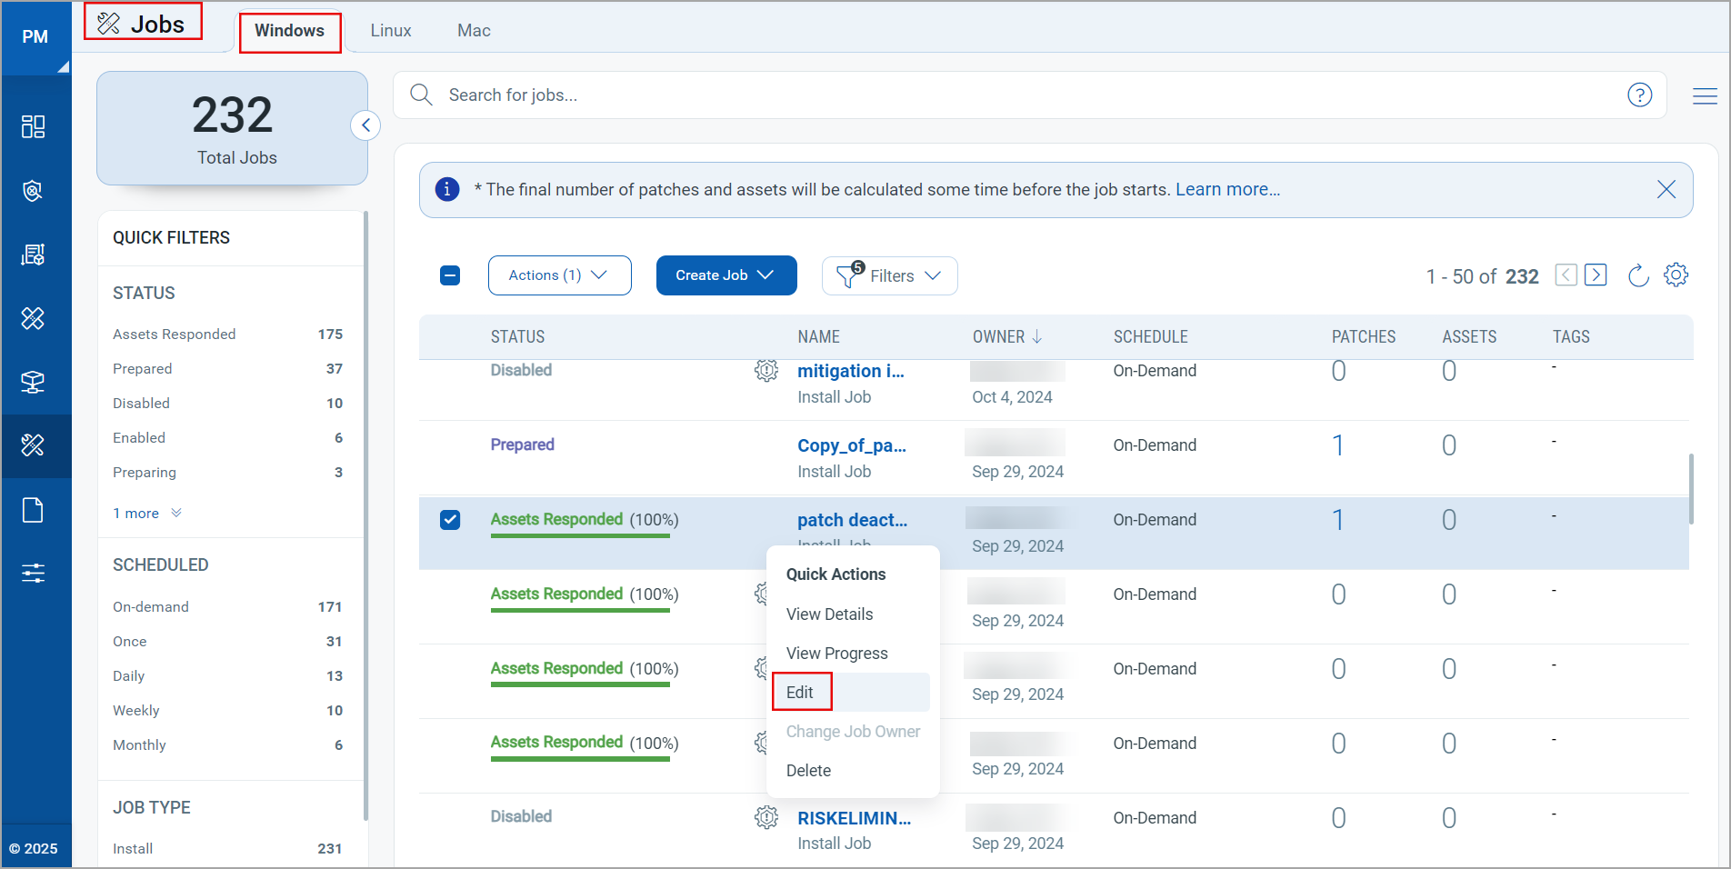Viewport: 1731px width, 869px height.
Task: Open the dashboard icon in the sidebar
Action: [34, 126]
